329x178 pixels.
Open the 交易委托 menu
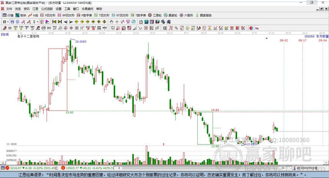pos(87,9)
